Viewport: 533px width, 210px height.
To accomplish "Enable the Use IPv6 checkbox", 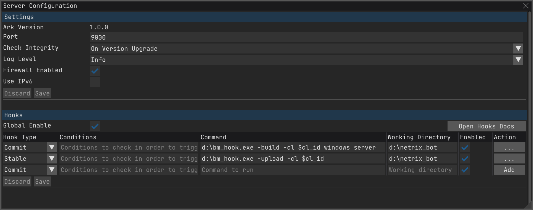I will [x=95, y=82].
